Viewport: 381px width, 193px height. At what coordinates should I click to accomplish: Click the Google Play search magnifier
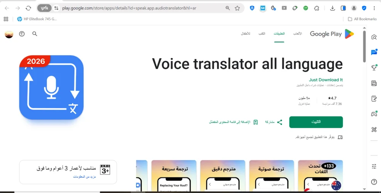click(x=35, y=34)
